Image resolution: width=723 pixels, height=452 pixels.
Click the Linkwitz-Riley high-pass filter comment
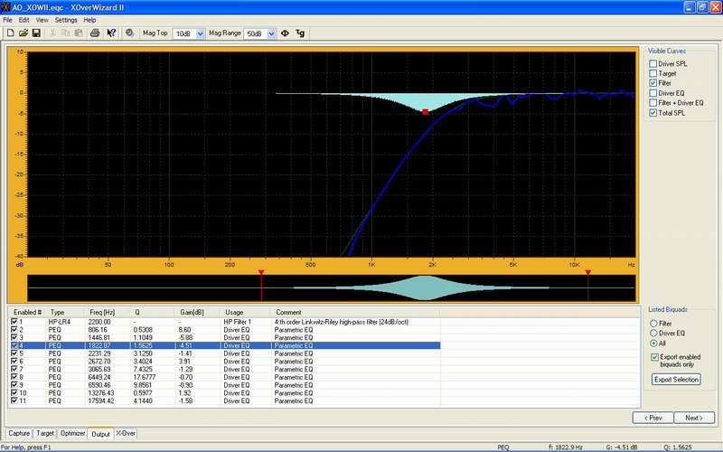point(342,322)
